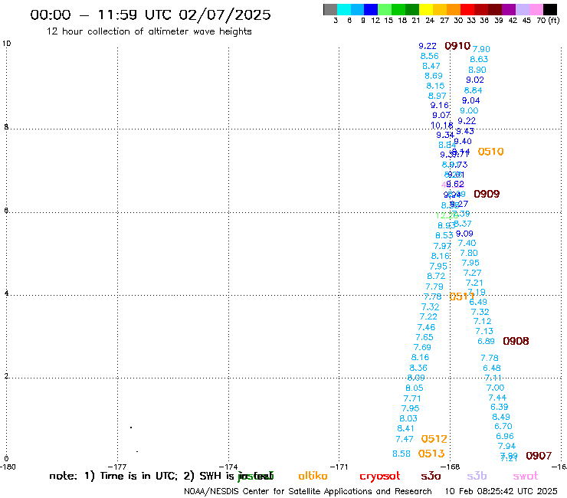Click the title '00:00 – 11:59 UTC 02/07/2025'

point(150,15)
